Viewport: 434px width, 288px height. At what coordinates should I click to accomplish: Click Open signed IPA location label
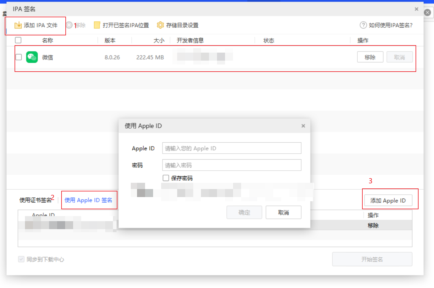click(x=126, y=25)
